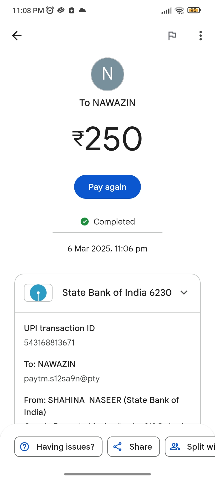Tap the Split with button
The height and width of the screenshot is (479, 215).
coord(191,447)
